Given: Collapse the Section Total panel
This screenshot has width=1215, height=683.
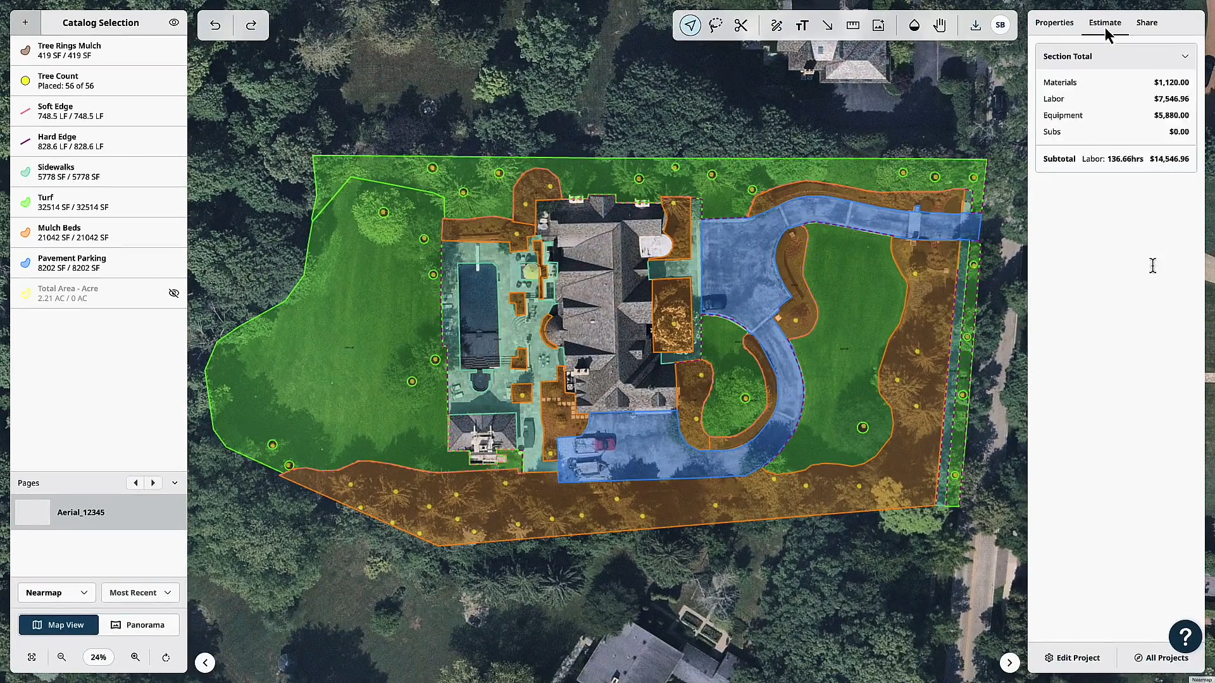Looking at the screenshot, I should coord(1185,56).
